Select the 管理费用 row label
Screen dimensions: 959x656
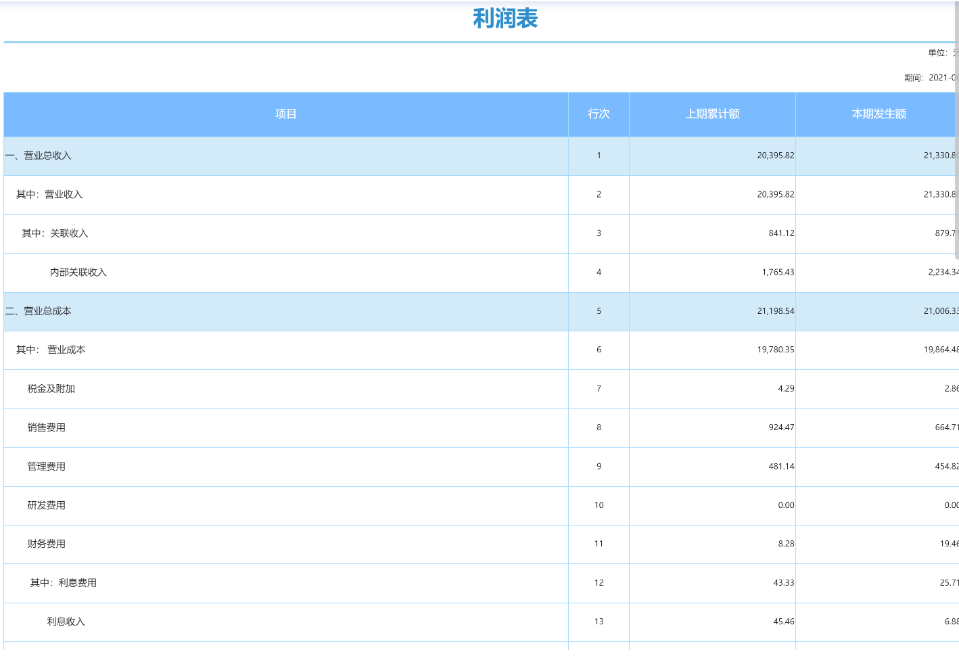click(x=47, y=467)
